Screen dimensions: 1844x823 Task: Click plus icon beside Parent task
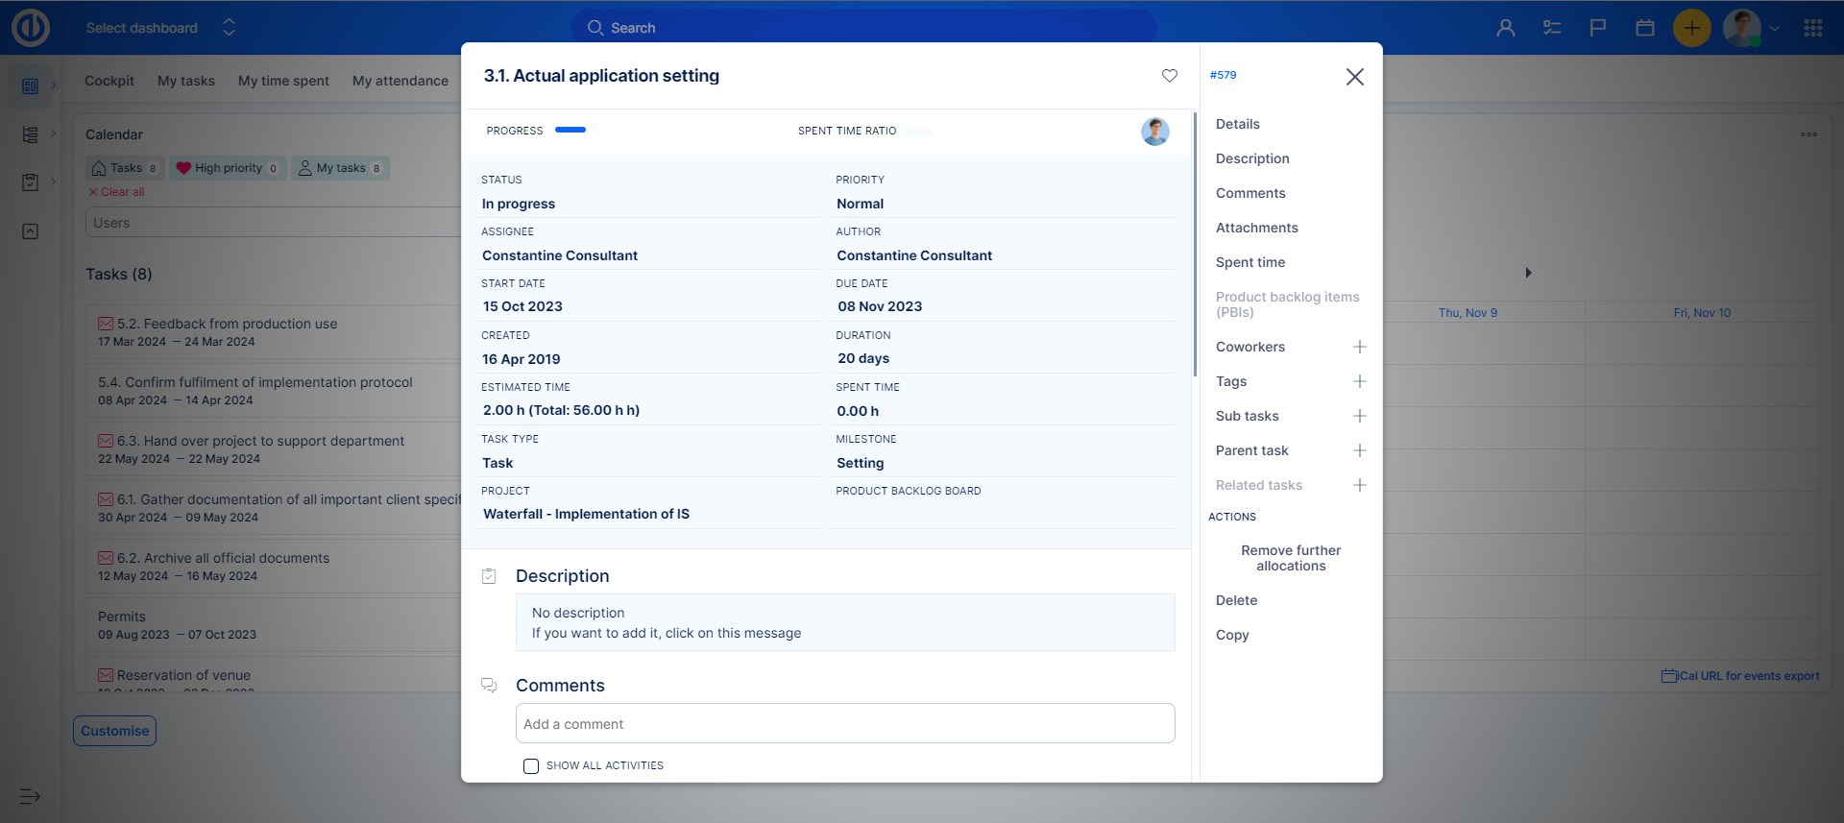1359,450
